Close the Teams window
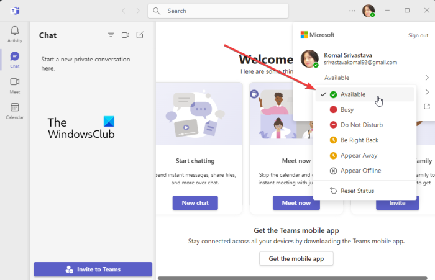Viewport: 435px width, 280px height. [x=427, y=11]
